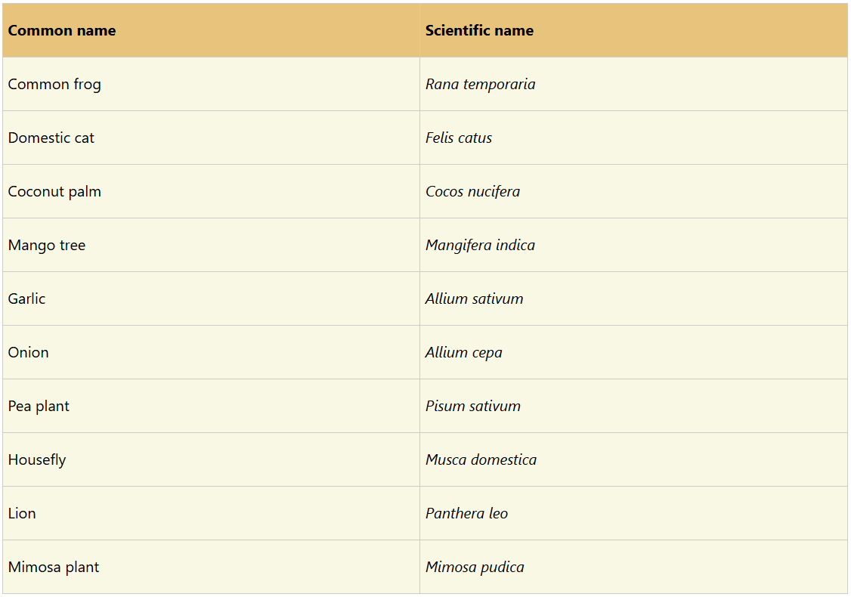Select the Coconut palm cell

(54, 192)
